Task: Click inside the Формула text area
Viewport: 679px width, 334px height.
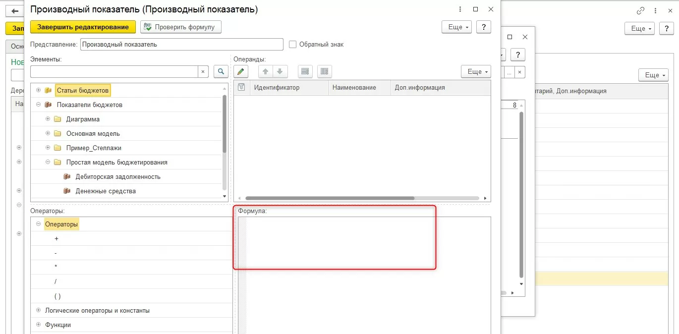Action: (368, 276)
